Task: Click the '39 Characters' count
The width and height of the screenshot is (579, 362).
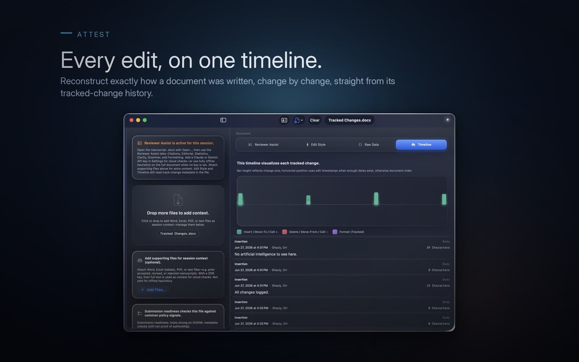Action: click(438, 248)
